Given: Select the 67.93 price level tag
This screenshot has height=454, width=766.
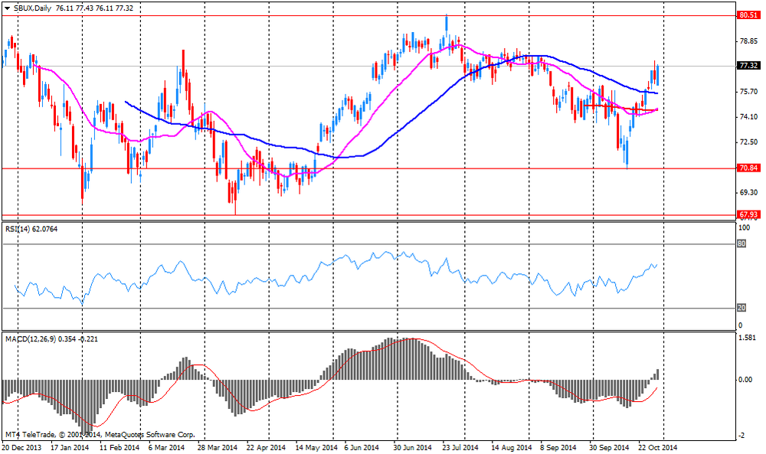Looking at the screenshot, I should (x=748, y=215).
